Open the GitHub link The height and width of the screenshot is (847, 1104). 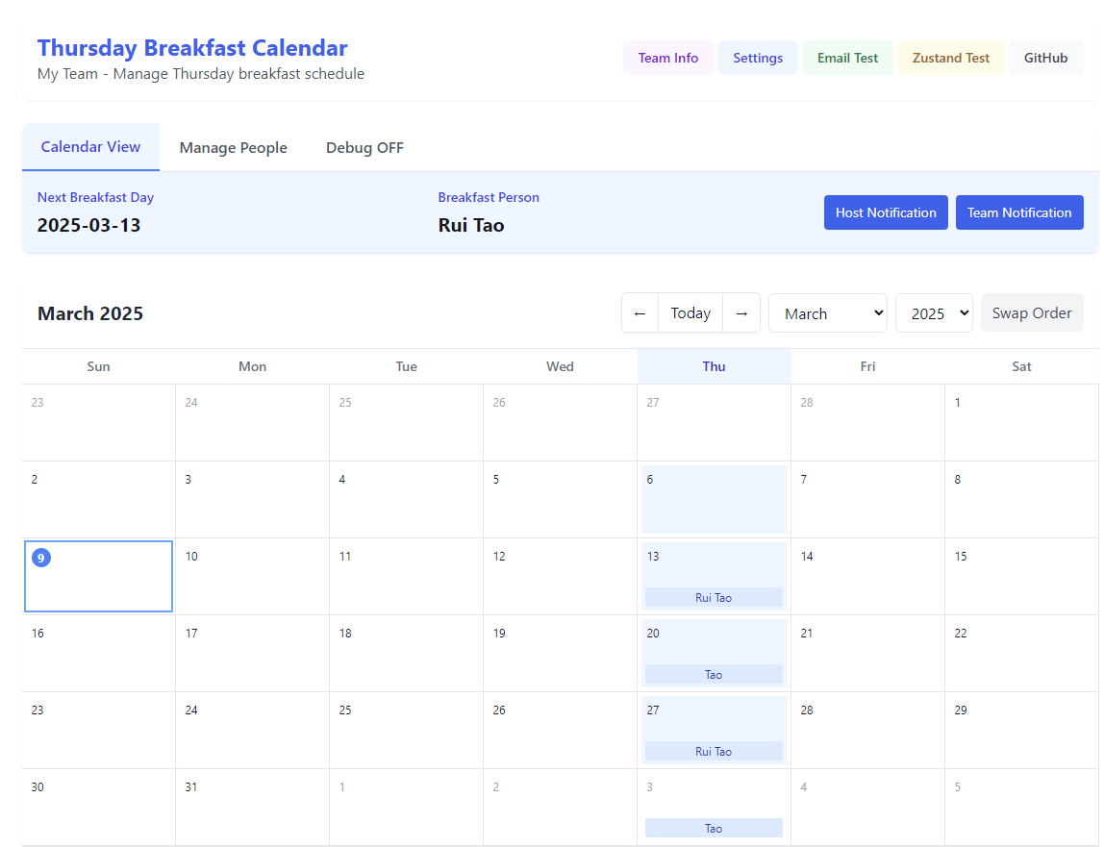(1045, 58)
